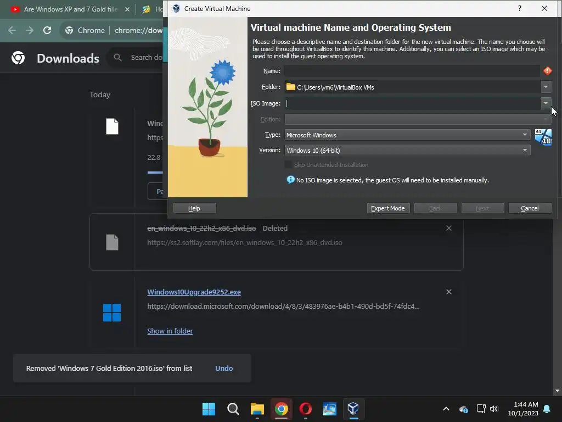Open the Windows Start menu
This screenshot has height=422, width=562.
[209, 409]
